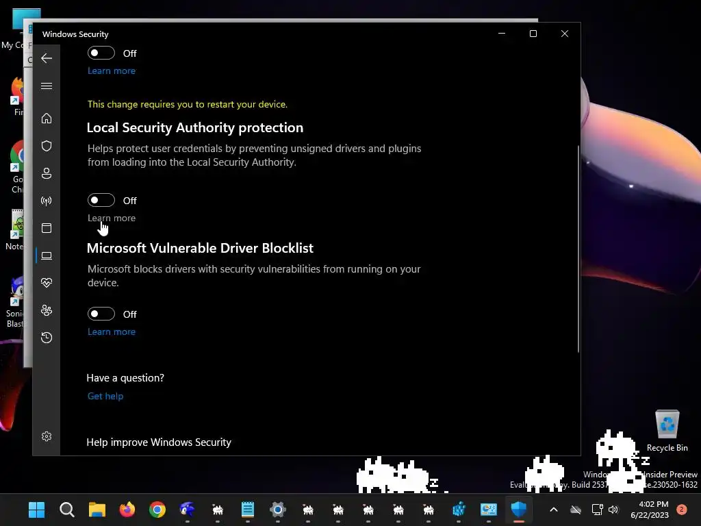This screenshot has height=526, width=701.
Task: Close the Windows Security window
Action: pyautogui.click(x=565, y=34)
